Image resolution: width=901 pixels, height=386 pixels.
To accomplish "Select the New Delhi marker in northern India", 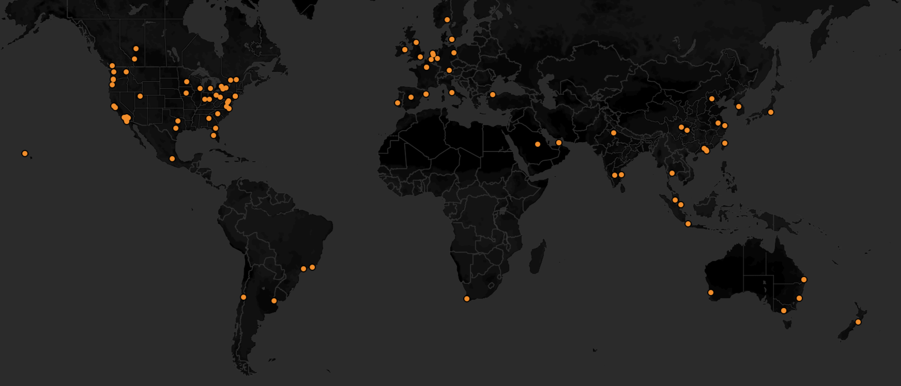I will pyautogui.click(x=614, y=133).
